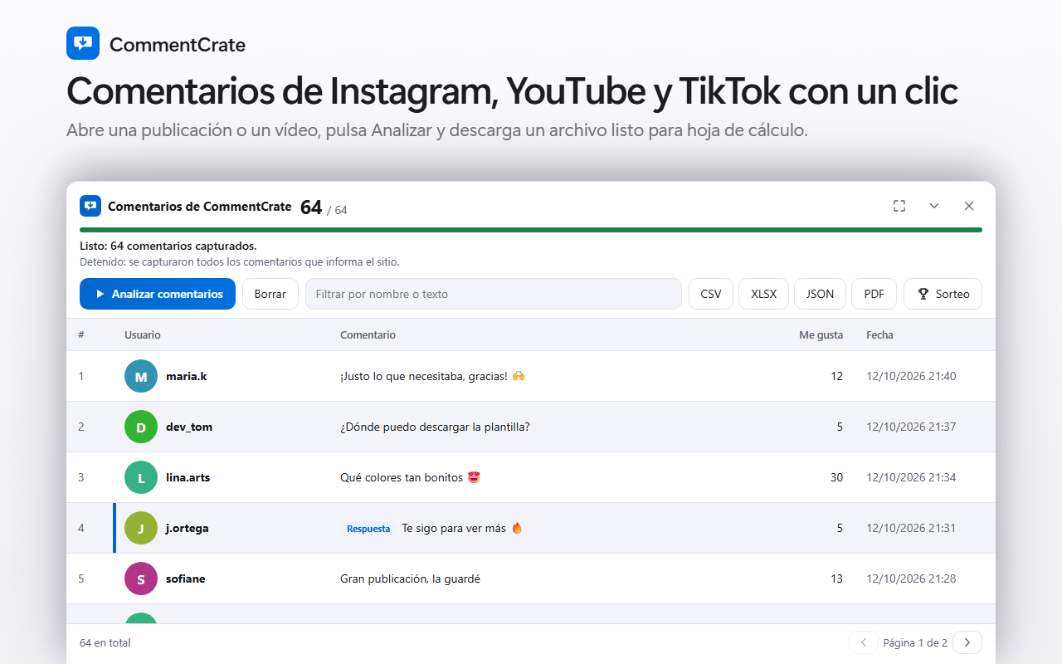
Task: Expand panel to fullscreen view
Action: tap(899, 206)
